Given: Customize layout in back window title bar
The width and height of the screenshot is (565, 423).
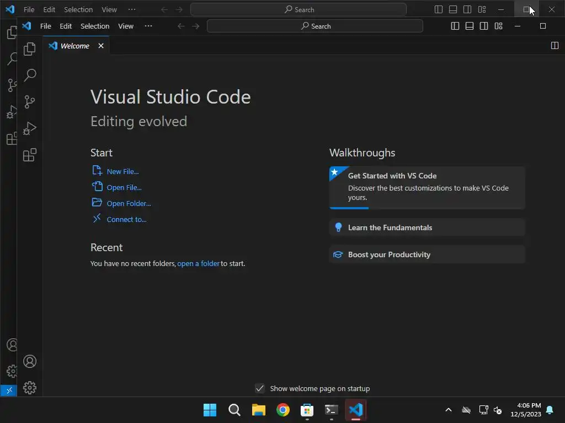Looking at the screenshot, I should coord(482,9).
